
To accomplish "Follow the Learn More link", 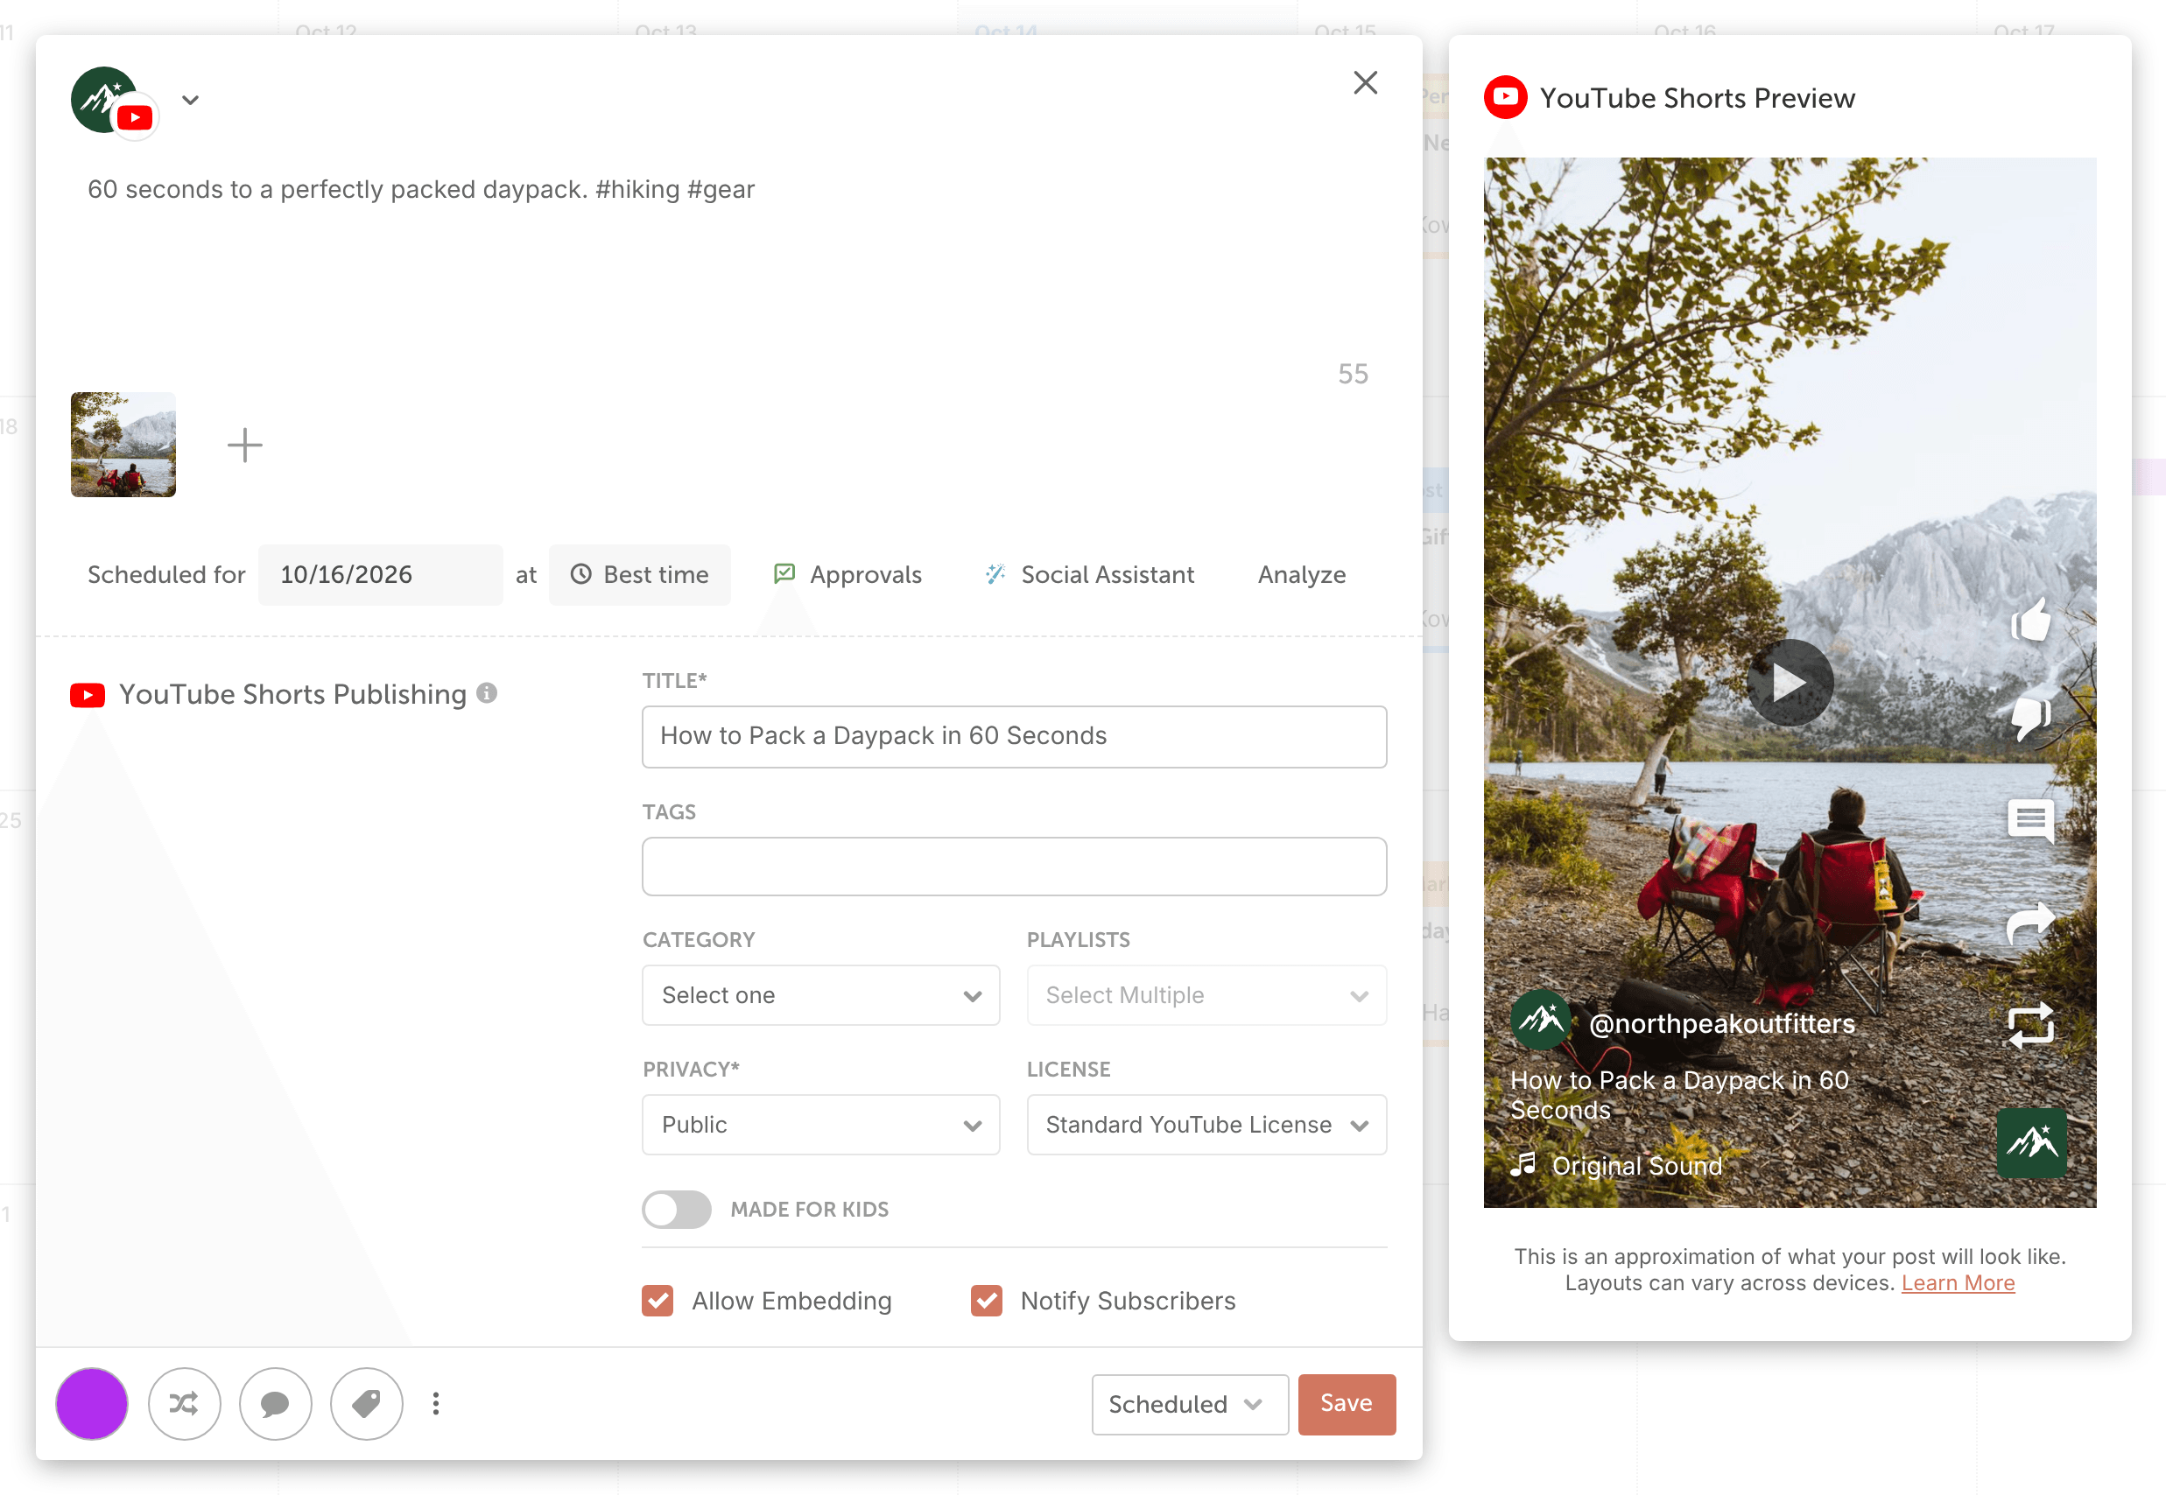I will (x=1957, y=1282).
